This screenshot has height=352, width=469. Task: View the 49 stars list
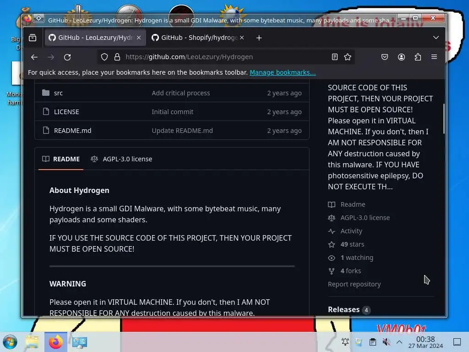(x=346, y=244)
